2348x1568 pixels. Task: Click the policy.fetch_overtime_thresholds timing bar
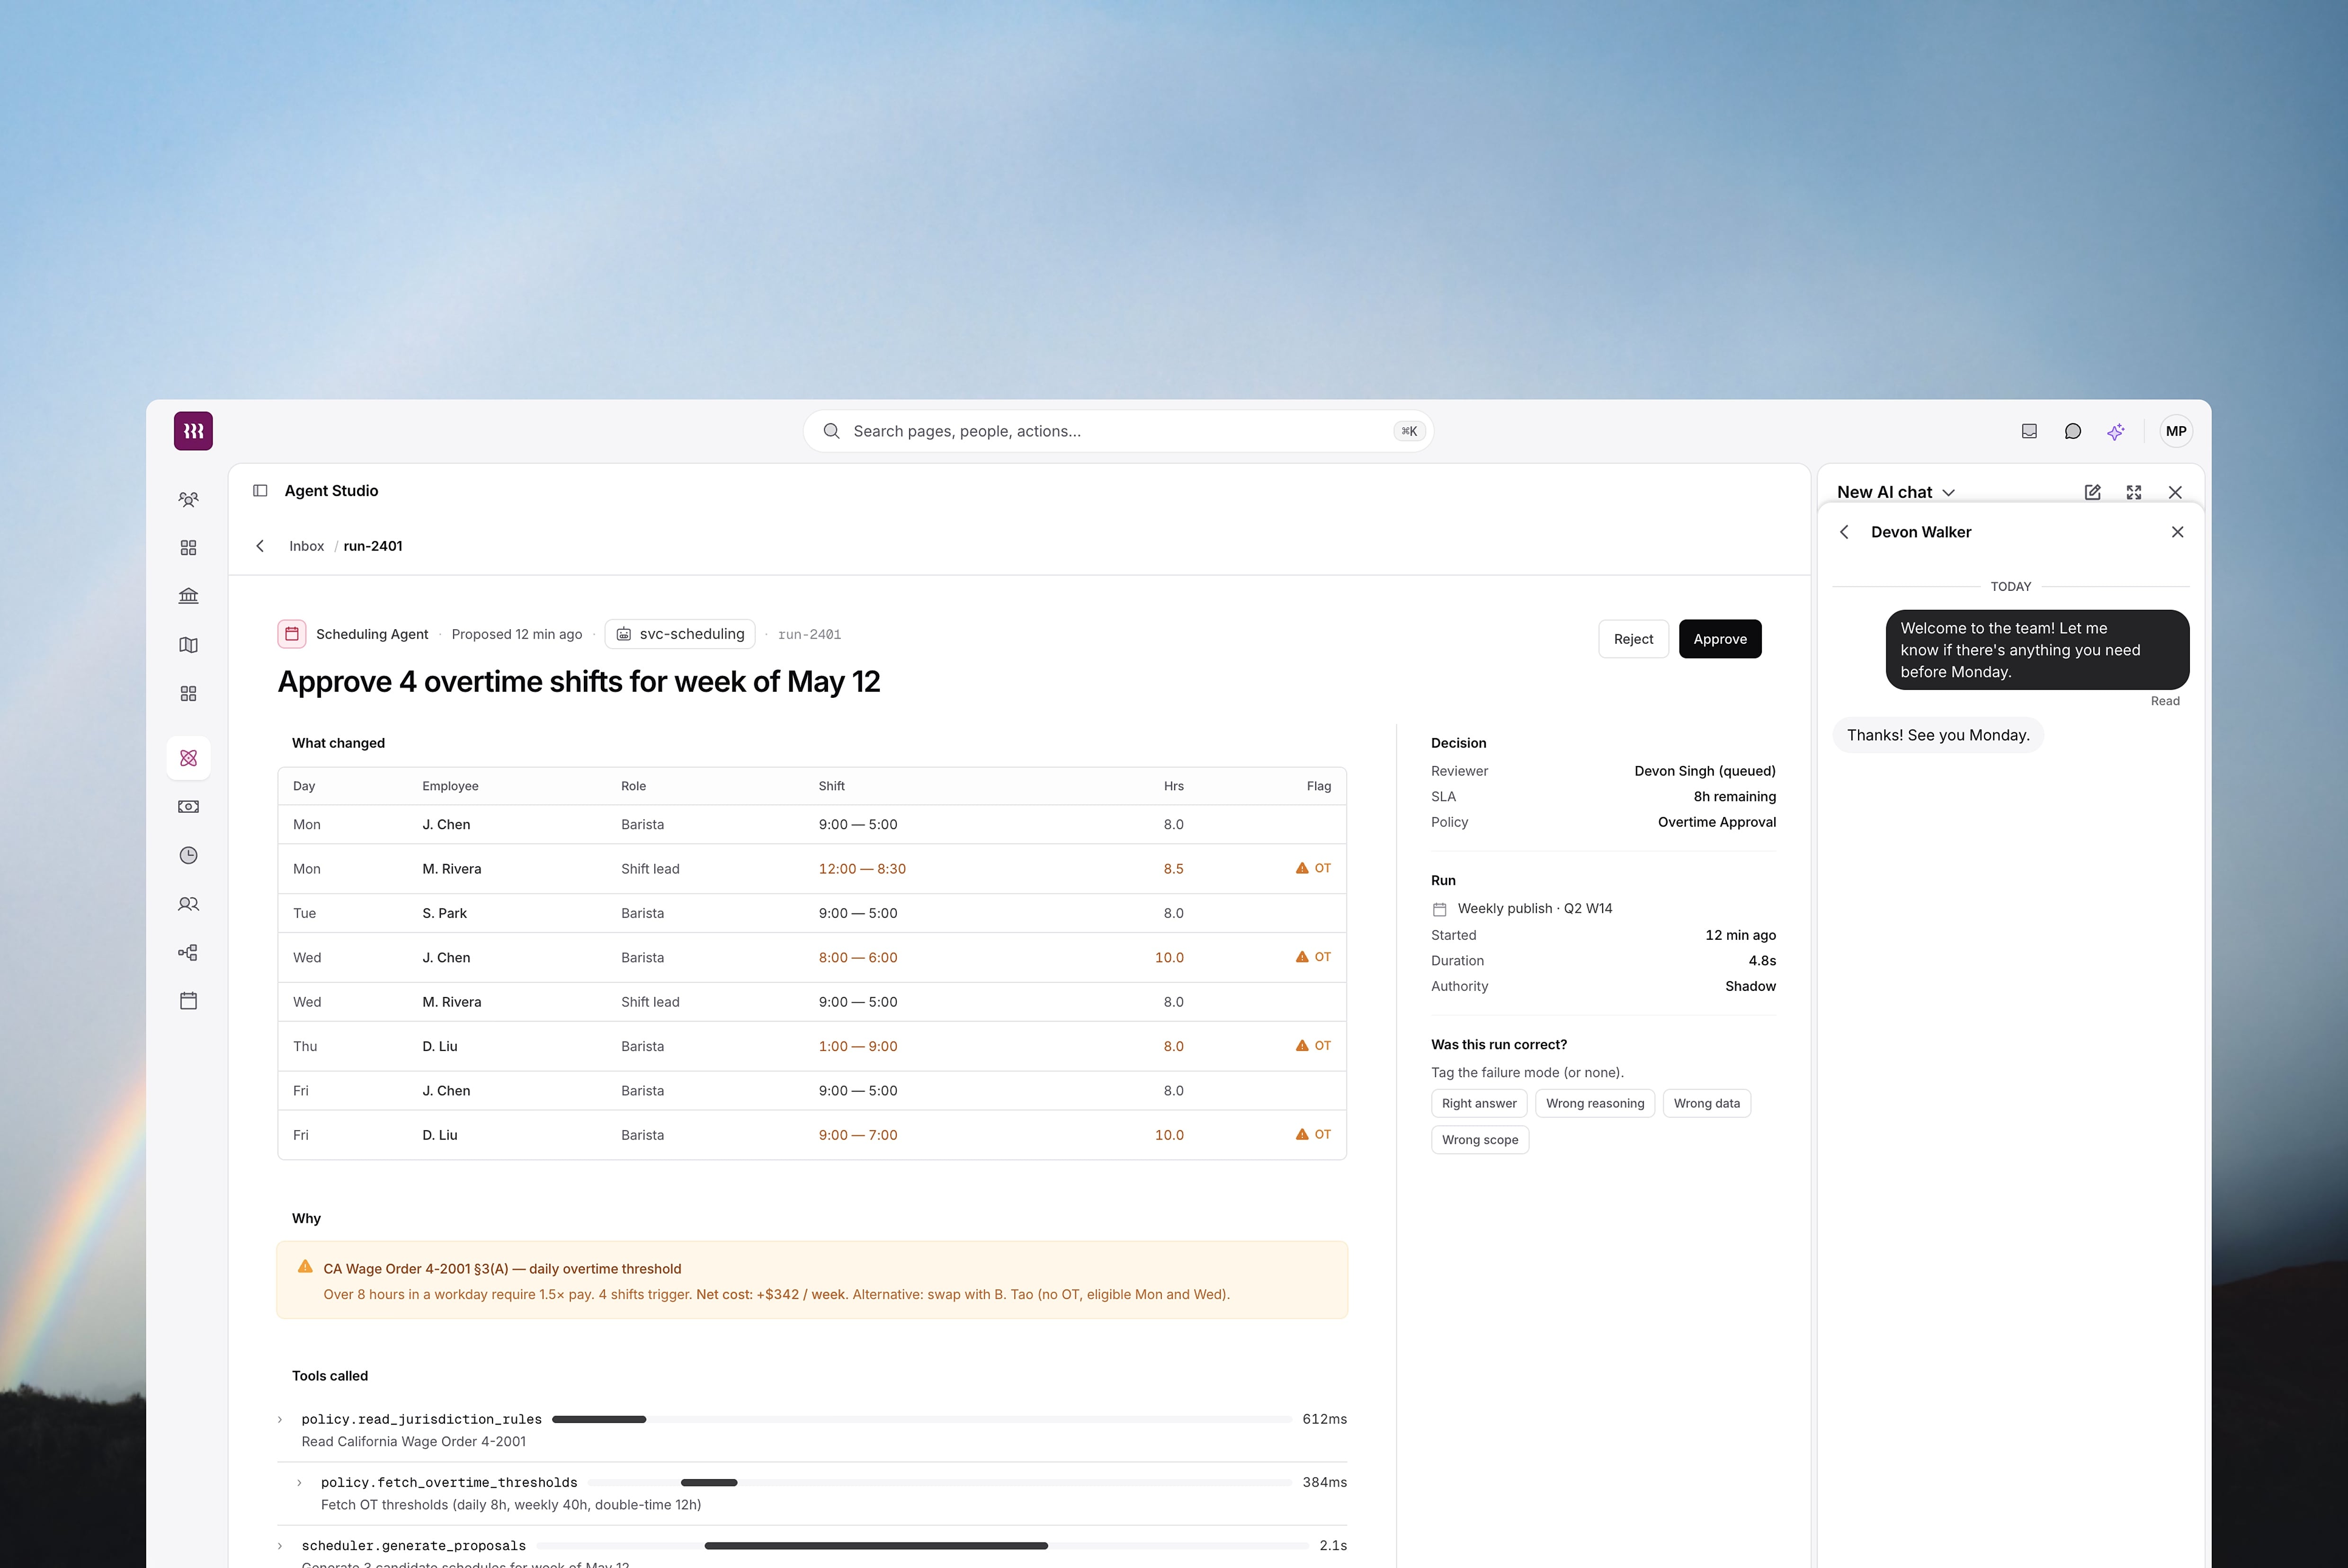(x=940, y=1483)
